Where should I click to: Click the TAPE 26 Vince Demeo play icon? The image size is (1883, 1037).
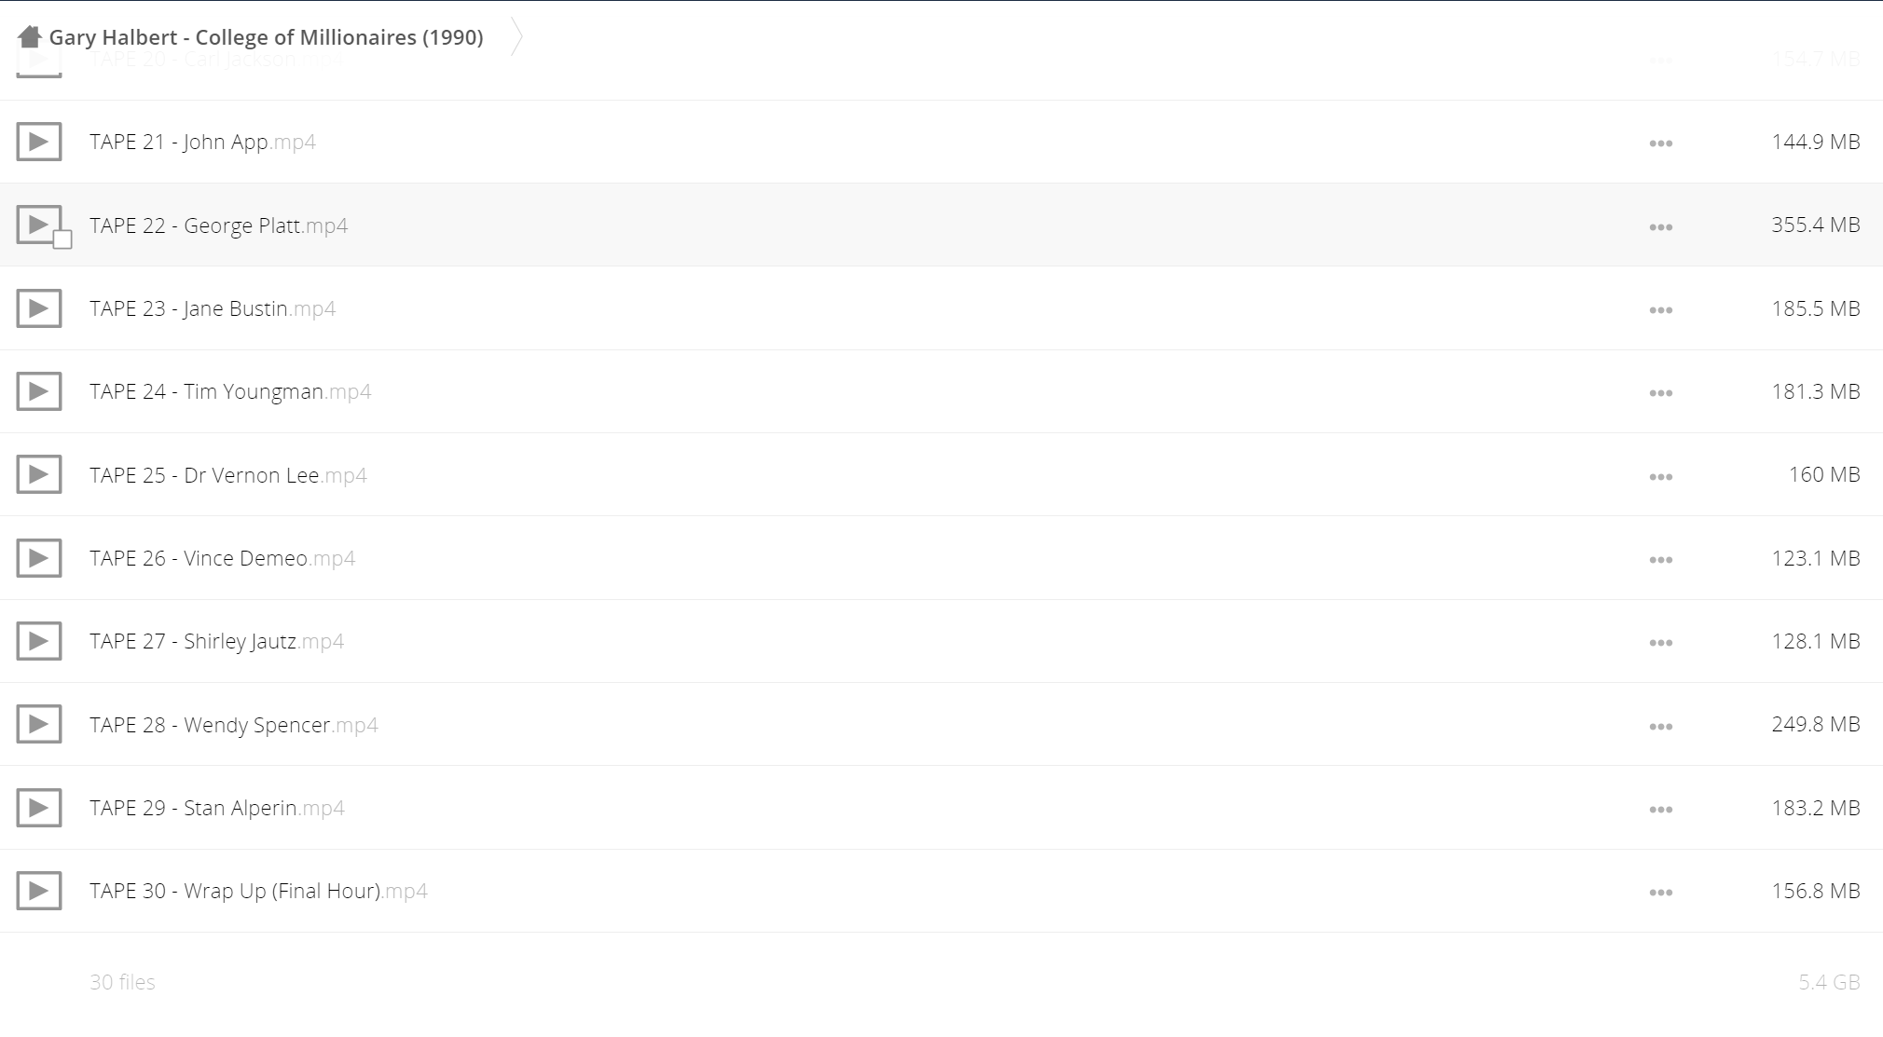point(39,558)
